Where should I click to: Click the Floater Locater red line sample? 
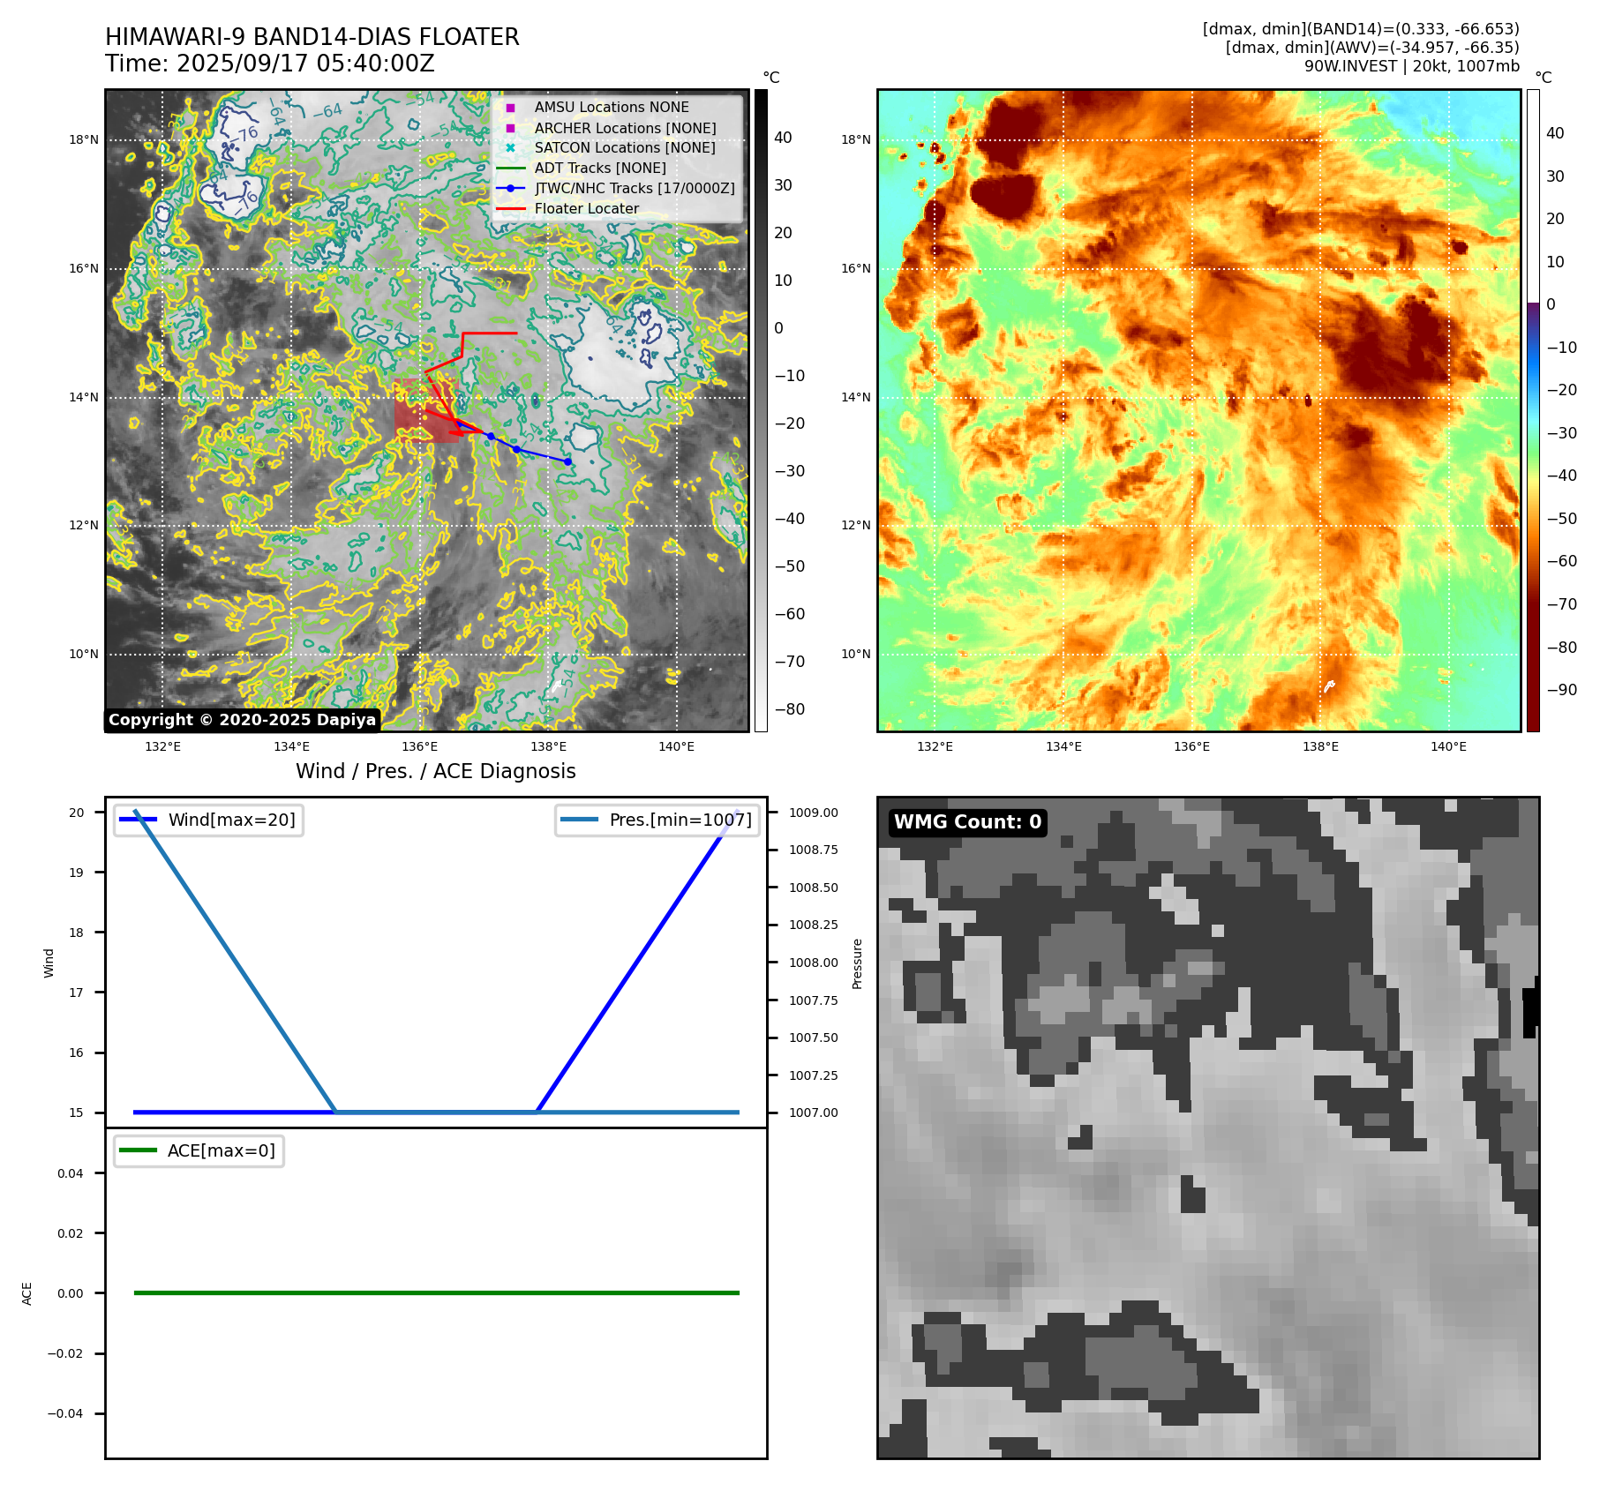510,209
